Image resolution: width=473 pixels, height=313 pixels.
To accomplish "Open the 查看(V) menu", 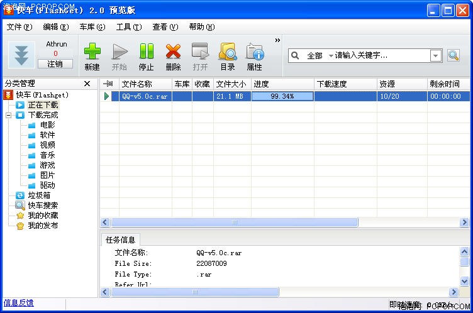I will coord(165,27).
